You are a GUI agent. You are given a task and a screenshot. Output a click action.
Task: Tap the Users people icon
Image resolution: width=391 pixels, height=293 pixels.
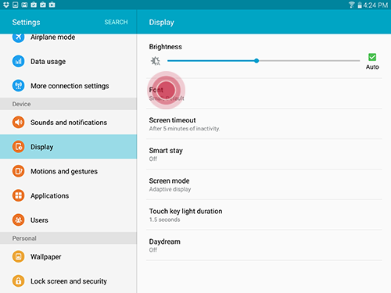tap(18, 220)
